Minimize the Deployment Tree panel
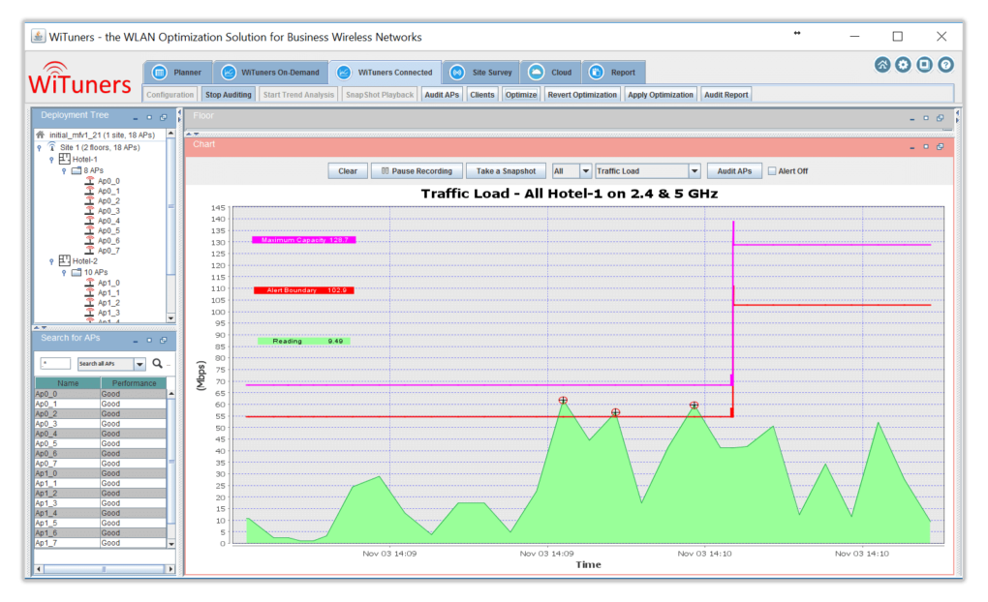Image resolution: width=988 pixels, height=602 pixels. pyautogui.click(x=135, y=118)
